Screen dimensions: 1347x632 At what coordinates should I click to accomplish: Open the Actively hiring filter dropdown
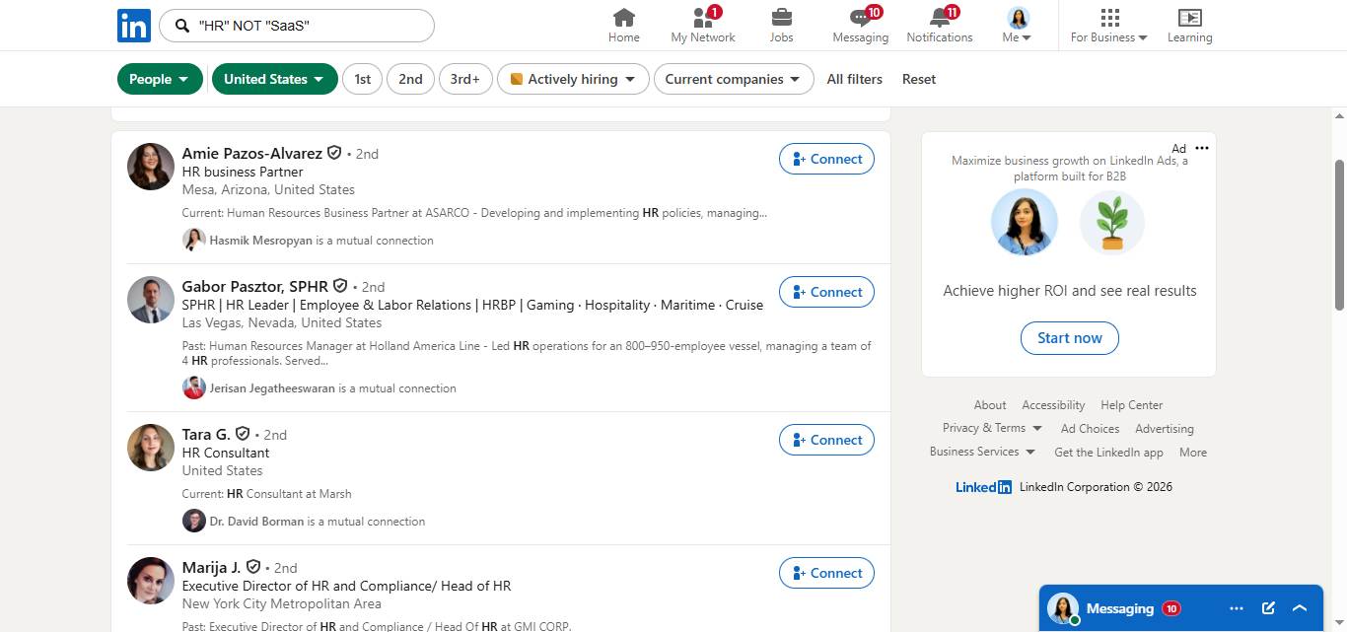coord(573,79)
